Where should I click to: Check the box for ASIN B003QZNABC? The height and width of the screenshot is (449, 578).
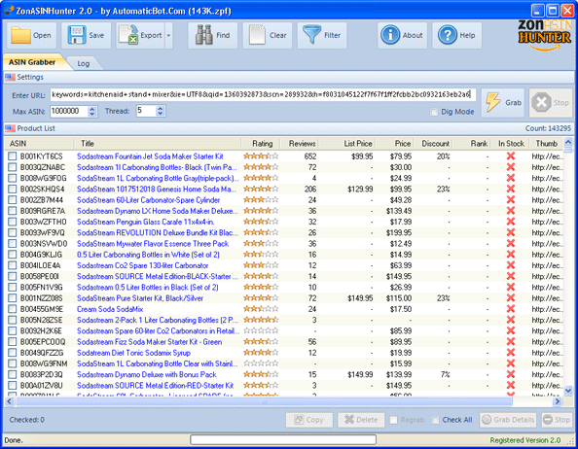[13, 167]
